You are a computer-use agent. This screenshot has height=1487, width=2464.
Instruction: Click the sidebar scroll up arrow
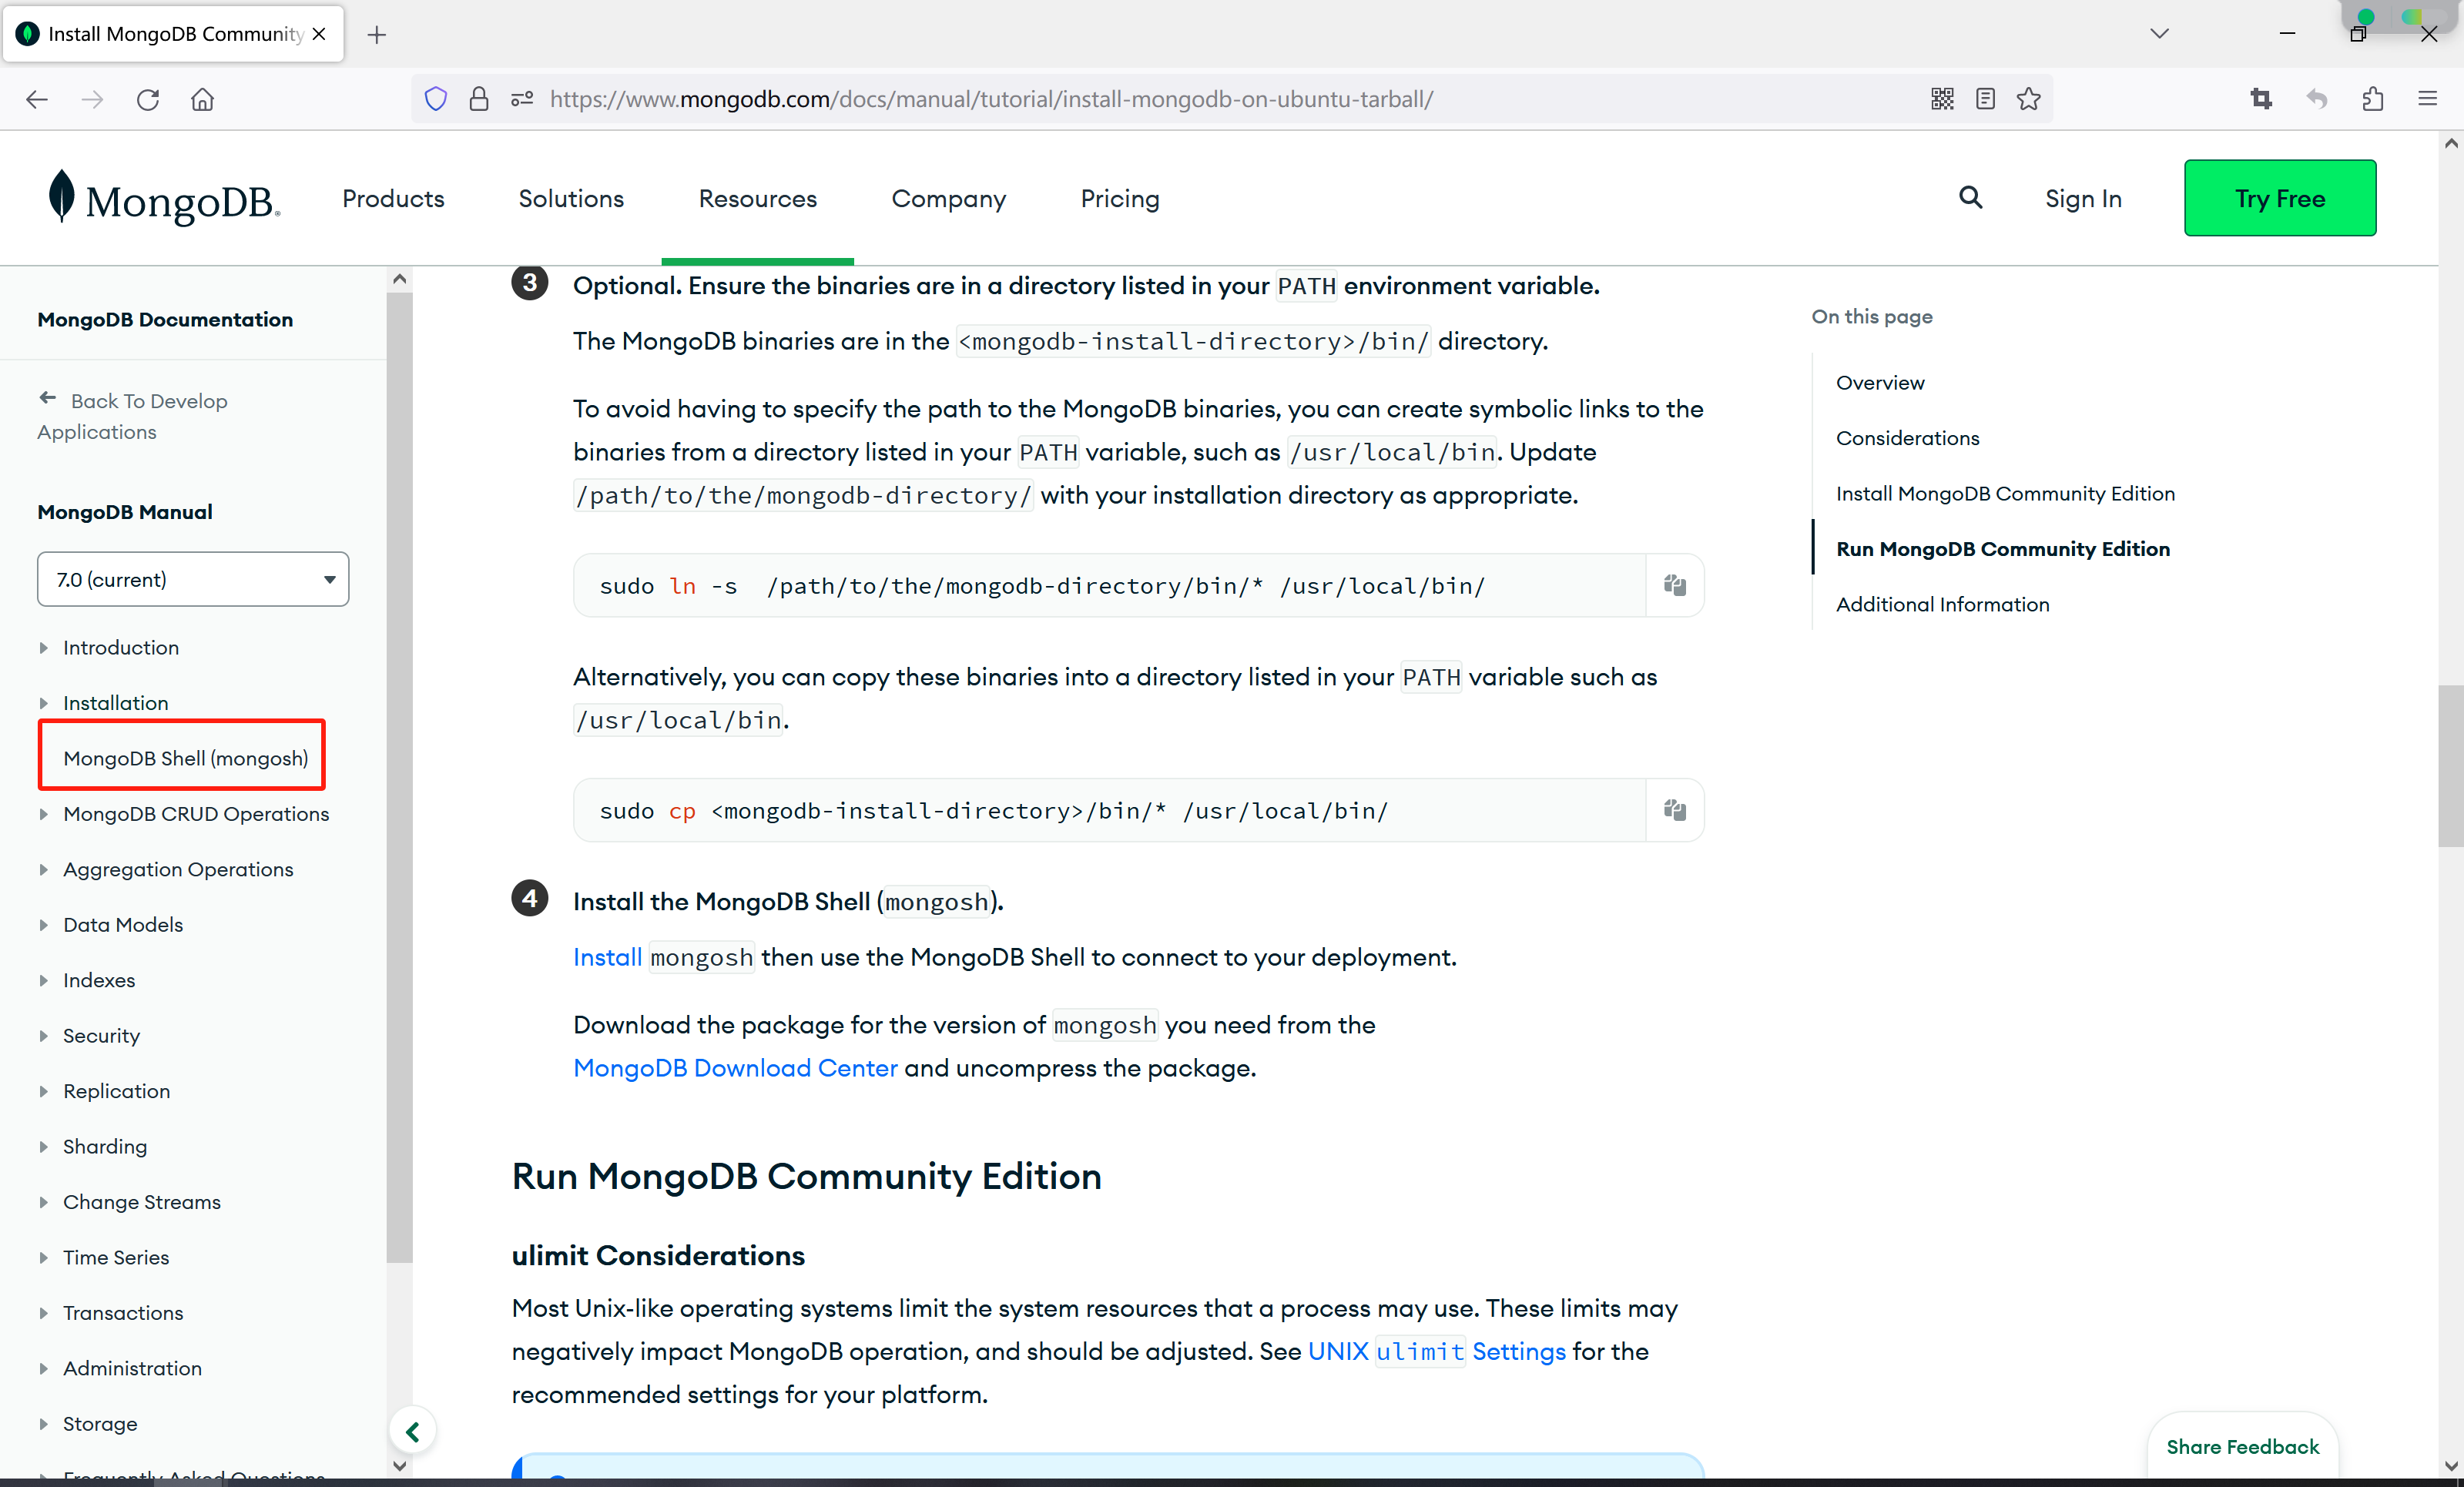pos(400,279)
